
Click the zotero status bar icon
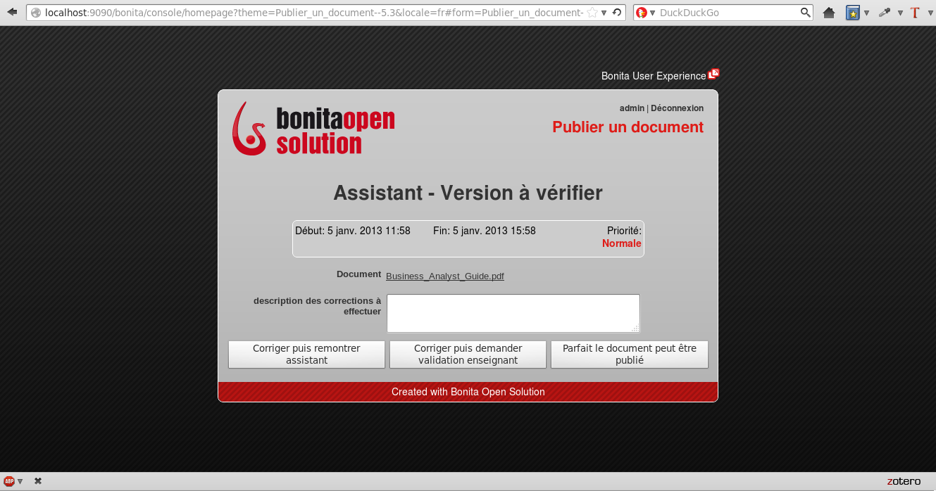[904, 481]
